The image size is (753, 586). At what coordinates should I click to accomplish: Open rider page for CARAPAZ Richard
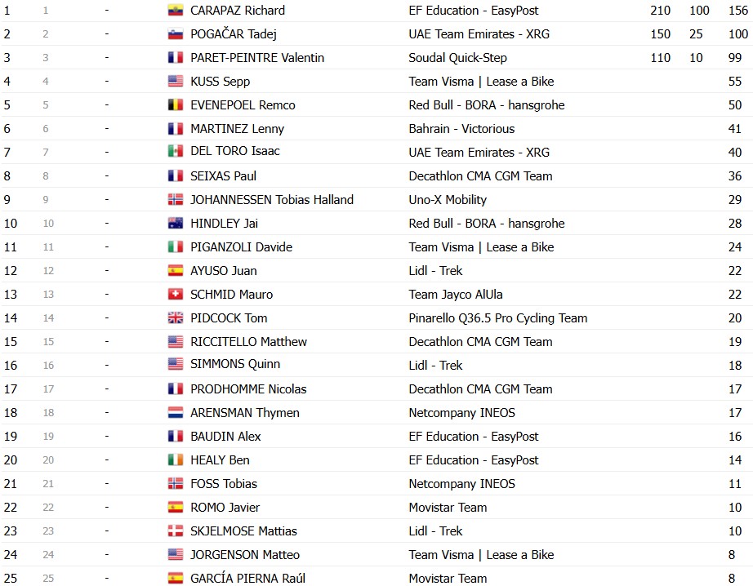coord(238,10)
